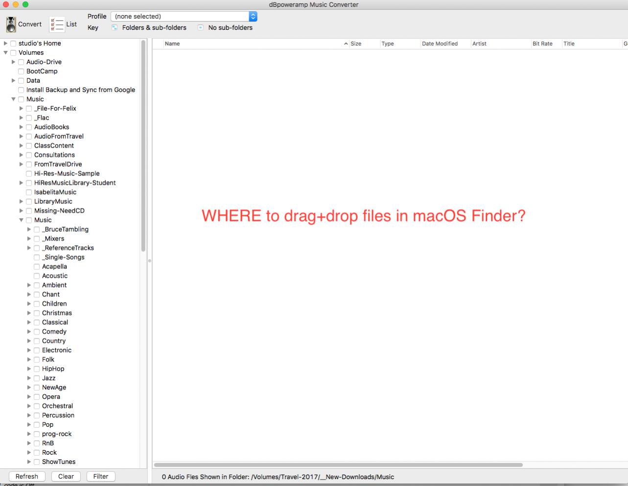Sort by the Size column header
The height and width of the screenshot is (486, 628).
tap(364, 44)
